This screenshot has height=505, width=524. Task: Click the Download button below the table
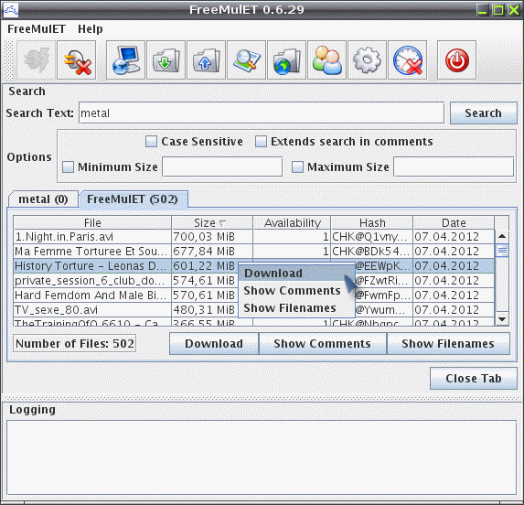click(214, 344)
